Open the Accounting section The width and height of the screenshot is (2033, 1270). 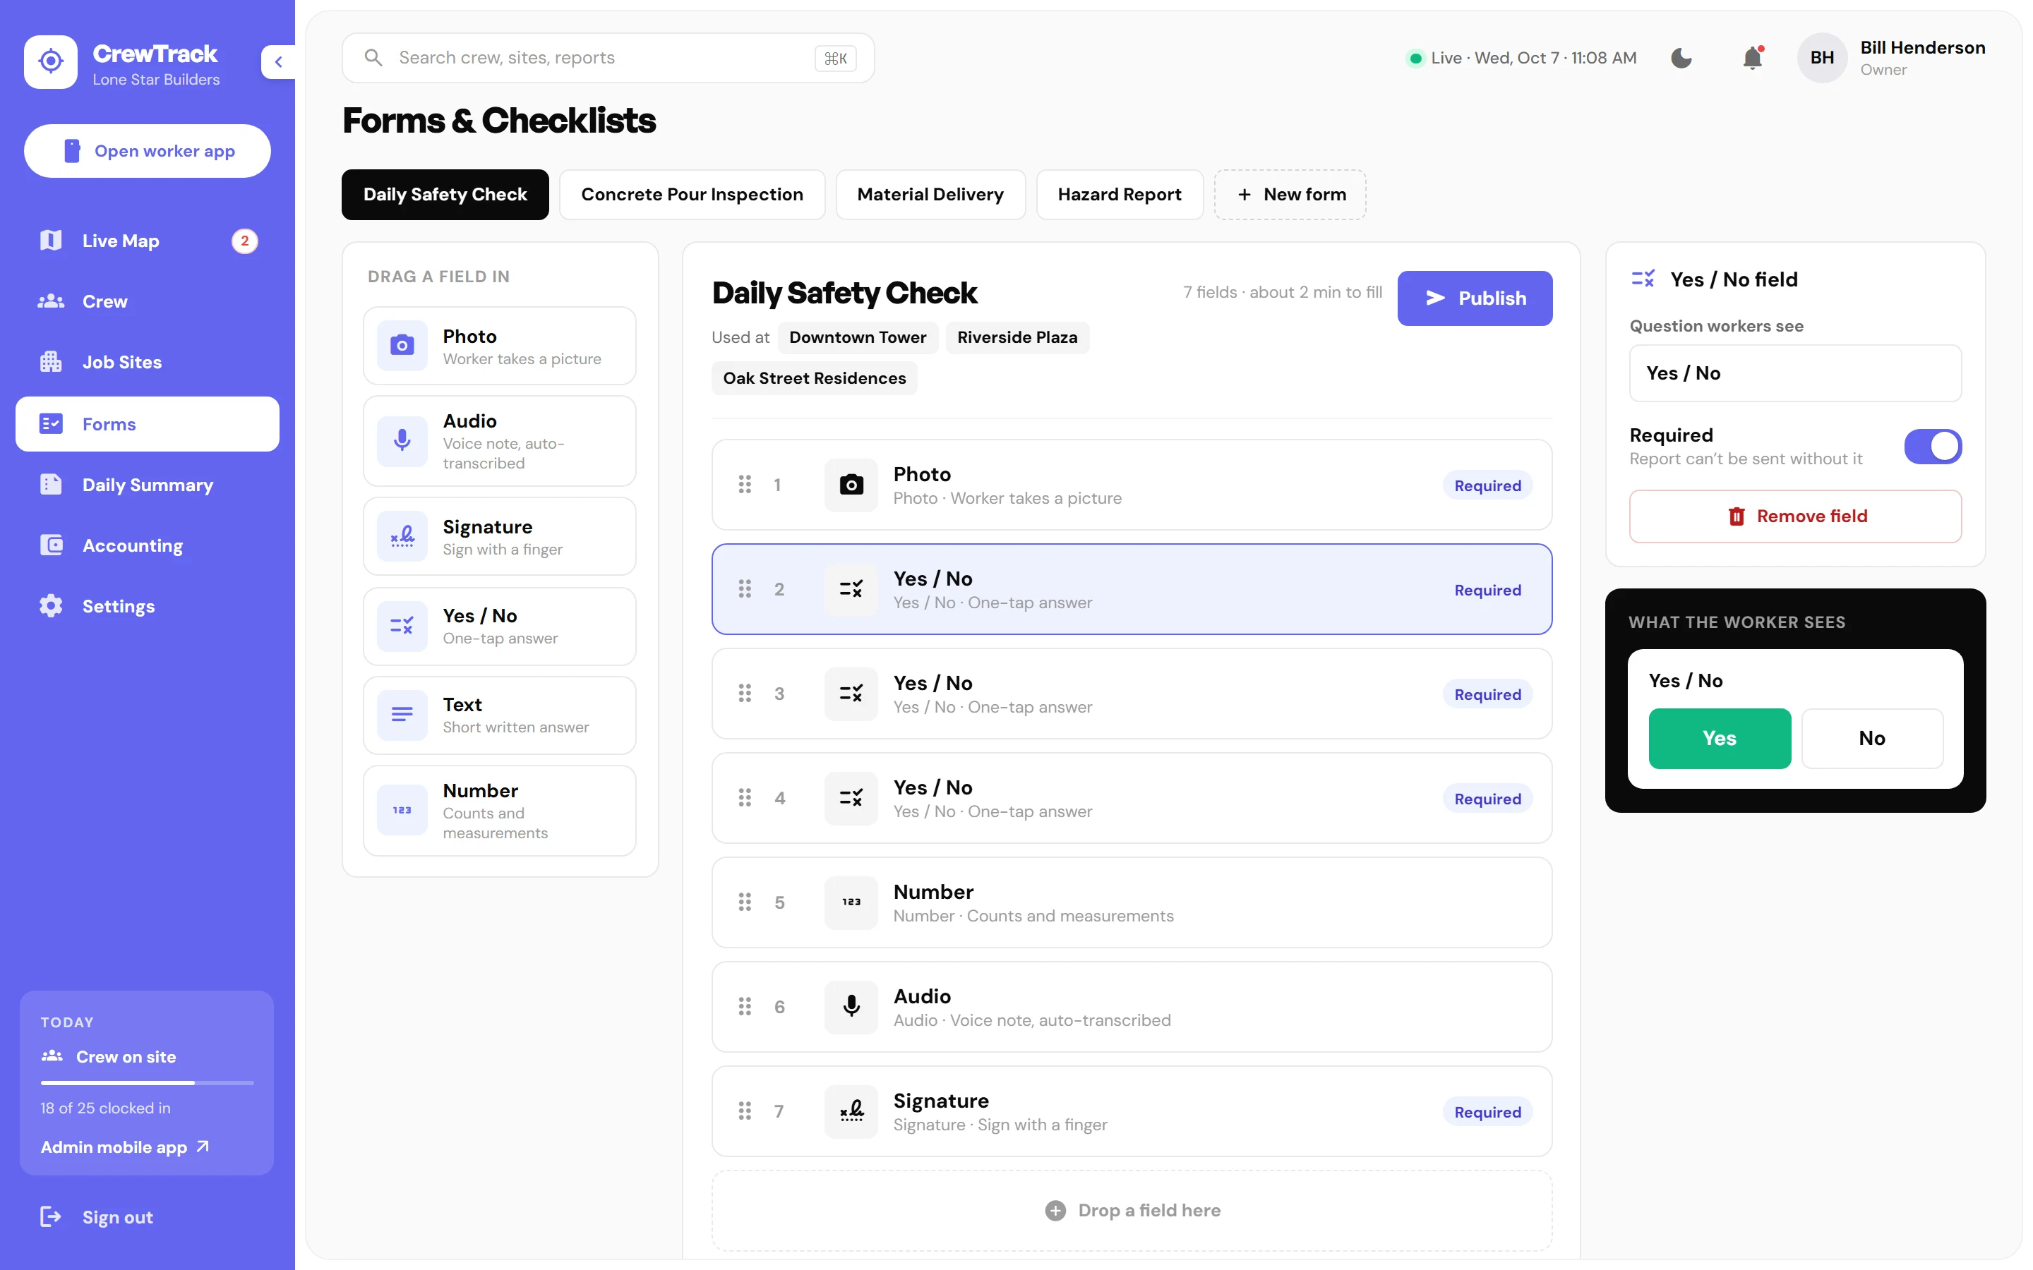coord(147,545)
